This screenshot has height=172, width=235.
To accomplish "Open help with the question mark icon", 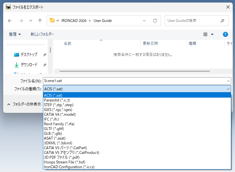I will [x=225, y=34].
